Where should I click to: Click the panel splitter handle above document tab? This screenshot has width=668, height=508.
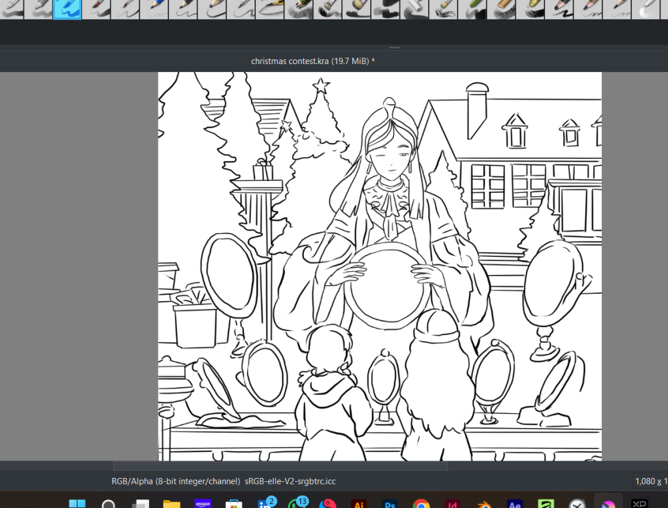coord(394,47)
